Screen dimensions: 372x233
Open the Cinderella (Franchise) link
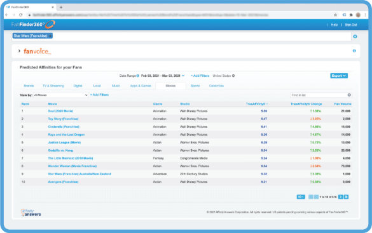(x=64, y=127)
